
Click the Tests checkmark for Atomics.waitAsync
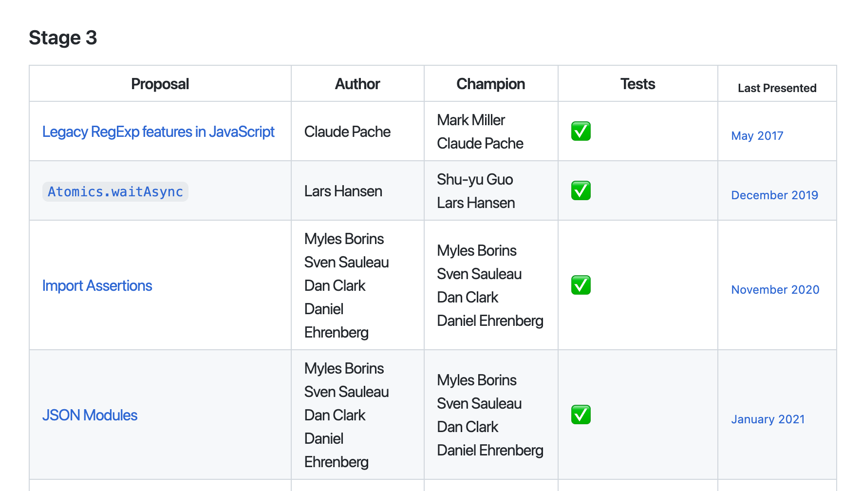click(580, 190)
